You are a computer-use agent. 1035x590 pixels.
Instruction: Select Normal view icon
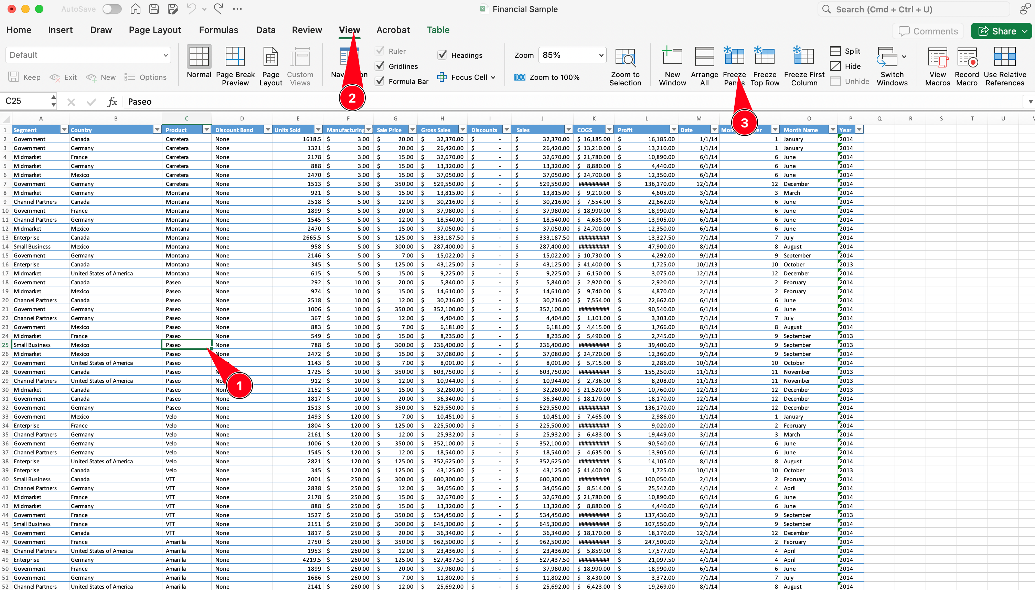click(x=199, y=57)
